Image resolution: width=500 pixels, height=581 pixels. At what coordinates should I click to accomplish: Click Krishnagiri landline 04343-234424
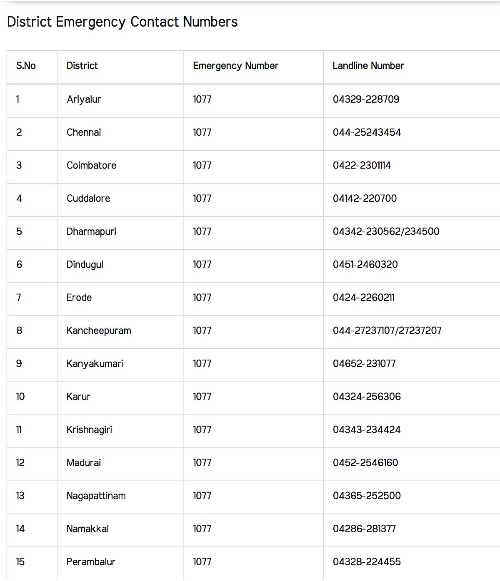click(367, 430)
